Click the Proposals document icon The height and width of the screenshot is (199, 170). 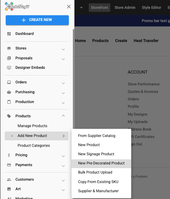point(9,58)
